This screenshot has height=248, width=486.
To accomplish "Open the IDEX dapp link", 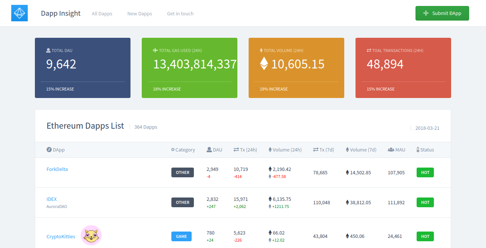I will click(52, 199).
